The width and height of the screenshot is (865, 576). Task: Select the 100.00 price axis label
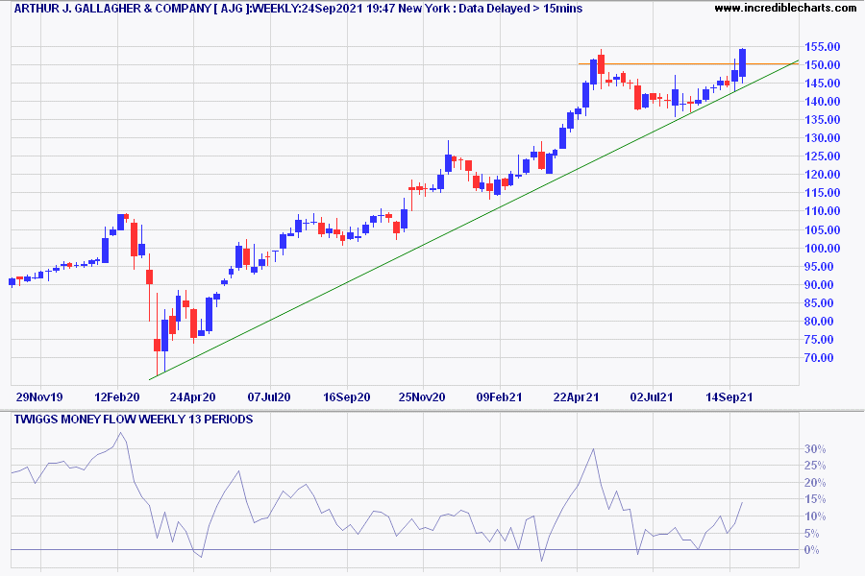823,248
